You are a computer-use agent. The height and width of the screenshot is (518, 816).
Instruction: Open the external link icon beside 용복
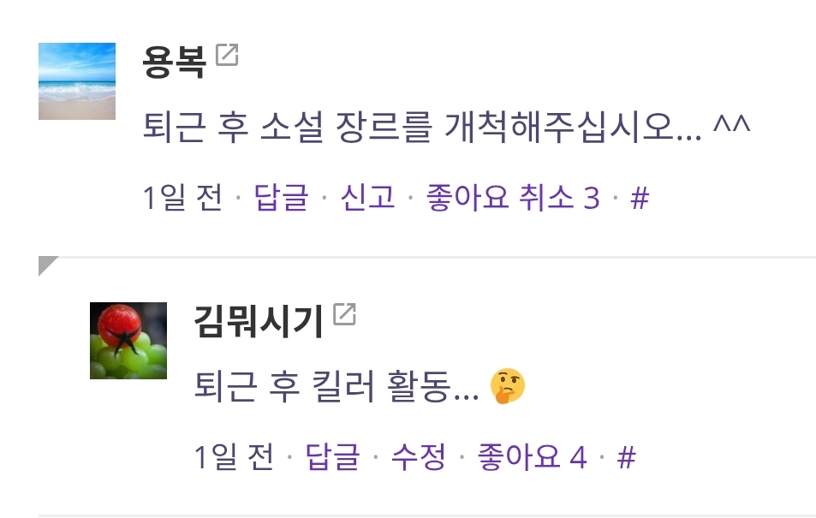point(227,55)
